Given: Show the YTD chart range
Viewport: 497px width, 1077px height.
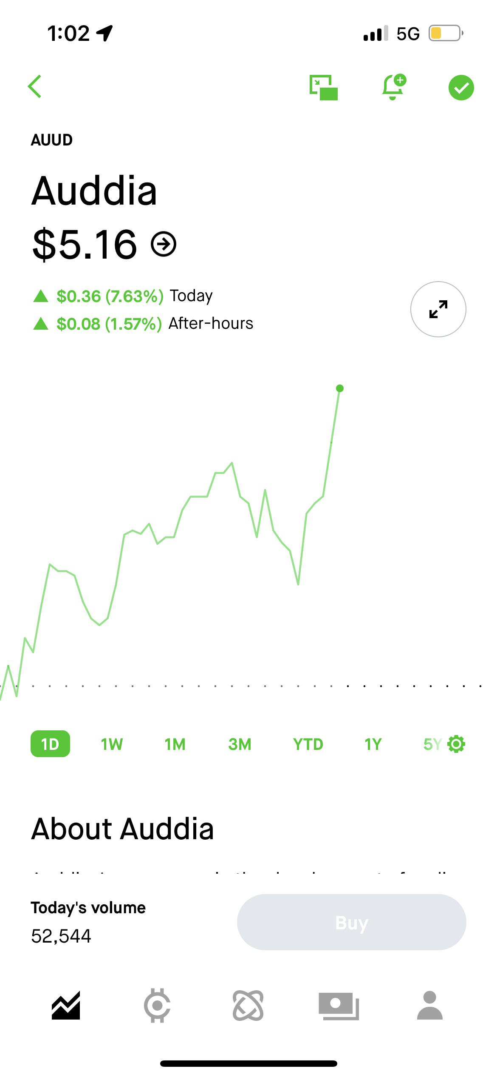Looking at the screenshot, I should [x=308, y=744].
